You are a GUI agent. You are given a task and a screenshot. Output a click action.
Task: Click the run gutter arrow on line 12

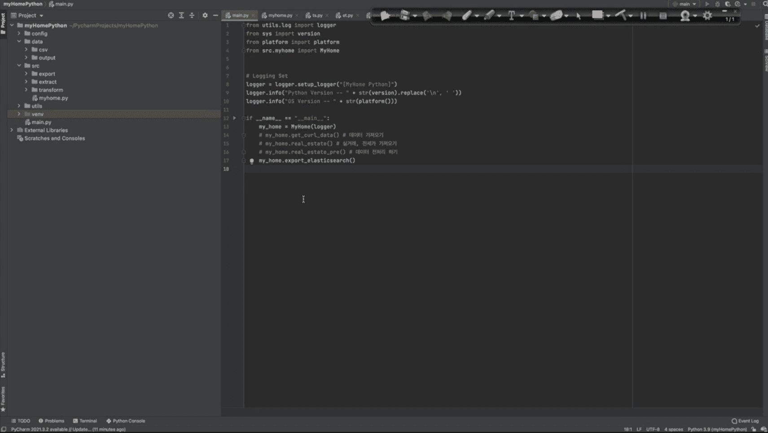tap(234, 118)
